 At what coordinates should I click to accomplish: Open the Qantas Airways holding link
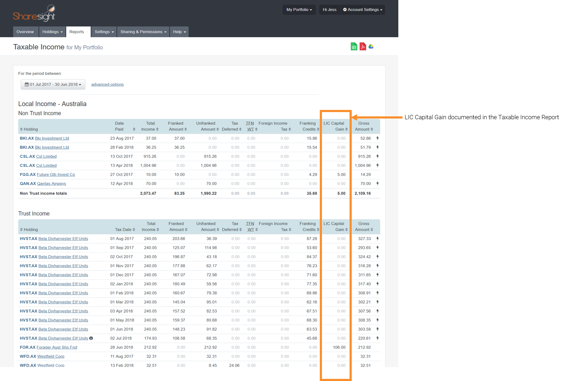click(52, 184)
